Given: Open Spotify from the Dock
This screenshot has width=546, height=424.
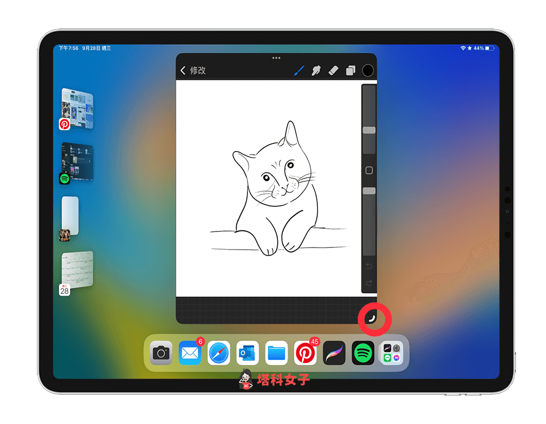Looking at the screenshot, I should click(363, 353).
